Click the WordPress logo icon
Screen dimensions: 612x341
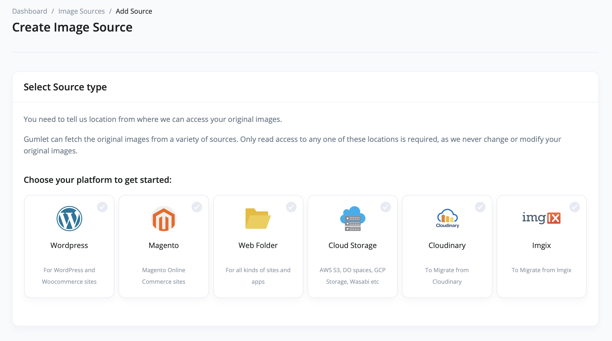pyautogui.click(x=69, y=219)
